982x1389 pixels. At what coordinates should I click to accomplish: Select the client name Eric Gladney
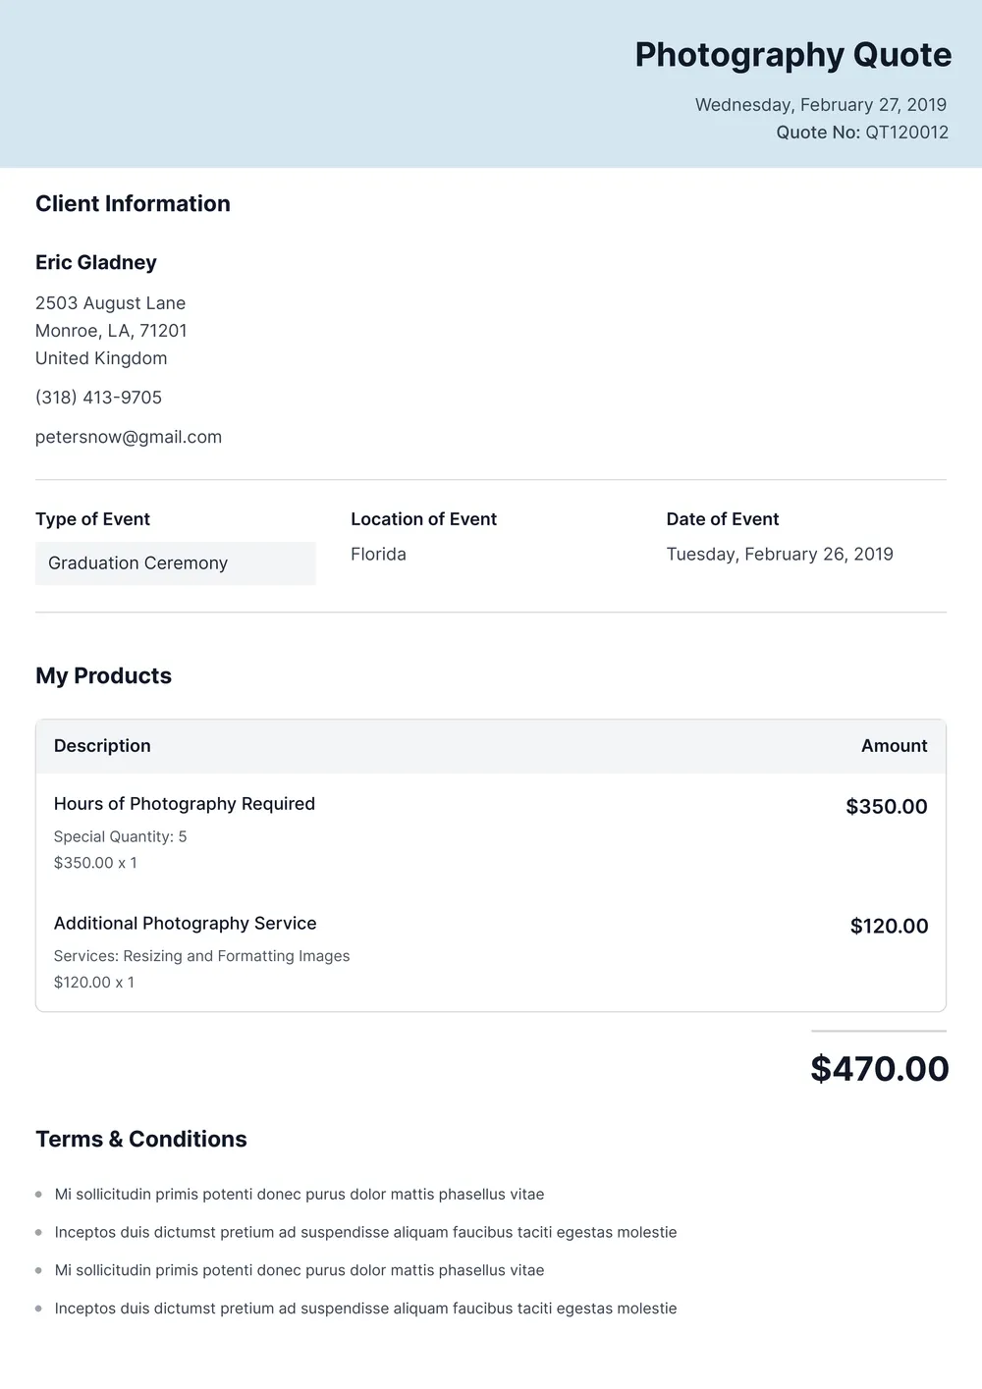96,262
